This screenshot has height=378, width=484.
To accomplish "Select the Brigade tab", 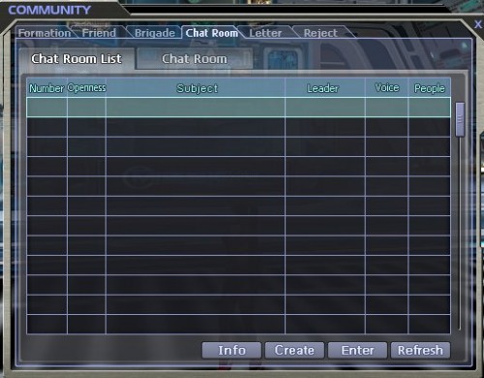I will [x=155, y=33].
